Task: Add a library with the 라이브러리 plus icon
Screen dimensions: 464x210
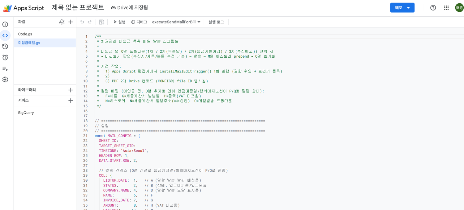Action: (x=71, y=90)
